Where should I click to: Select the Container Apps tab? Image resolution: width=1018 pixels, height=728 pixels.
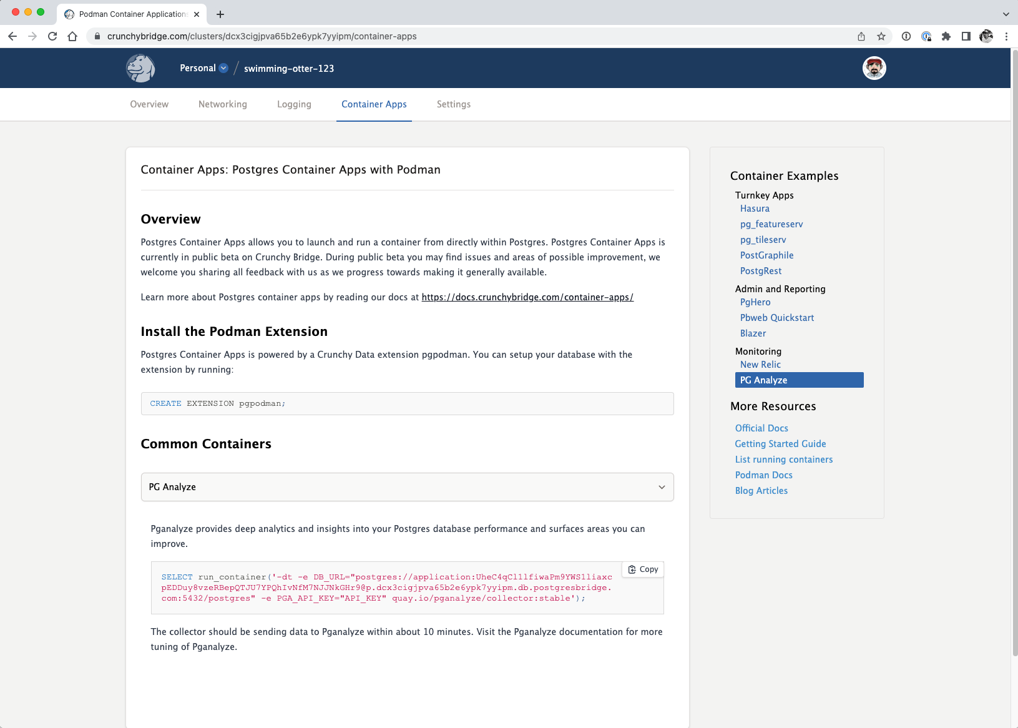click(x=374, y=104)
